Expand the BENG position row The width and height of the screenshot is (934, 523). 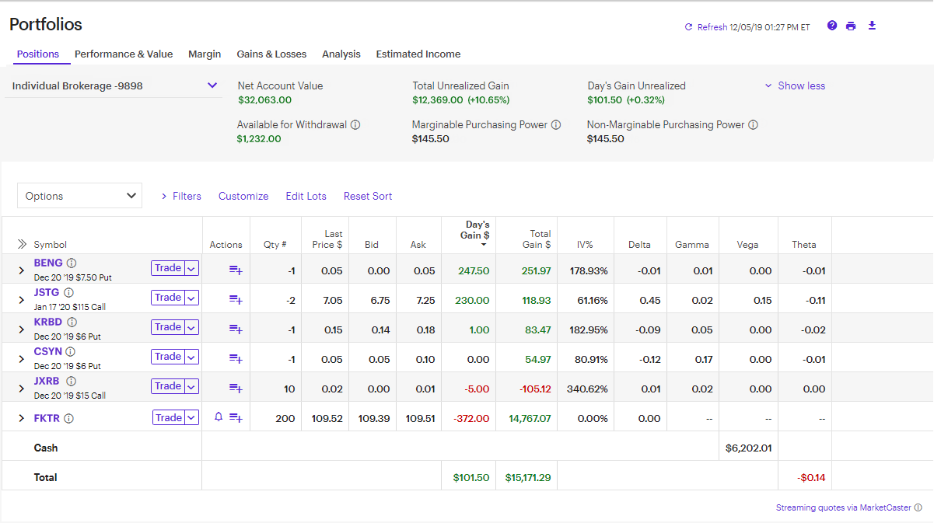[x=22, y=270]
